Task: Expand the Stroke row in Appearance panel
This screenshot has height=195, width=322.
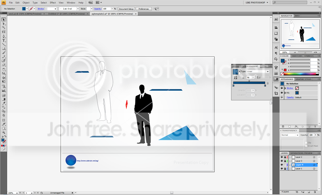Action: pos(285,88)
